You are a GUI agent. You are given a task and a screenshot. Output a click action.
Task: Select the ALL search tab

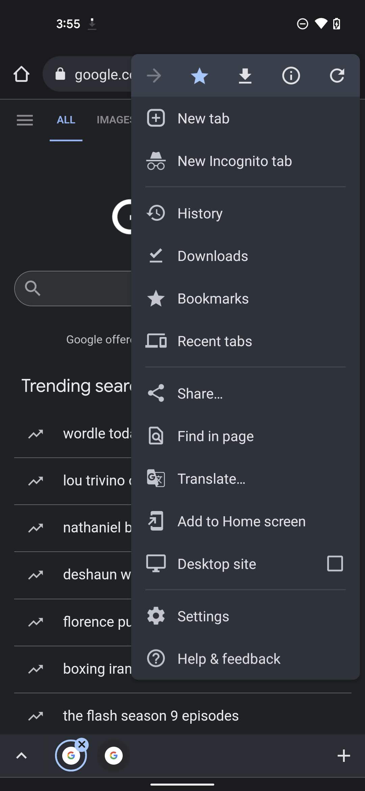tap(66, 120)
